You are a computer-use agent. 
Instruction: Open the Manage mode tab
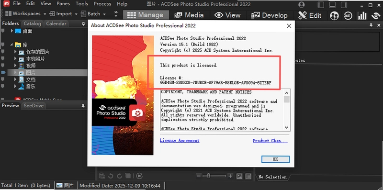[x=146, y=15]
